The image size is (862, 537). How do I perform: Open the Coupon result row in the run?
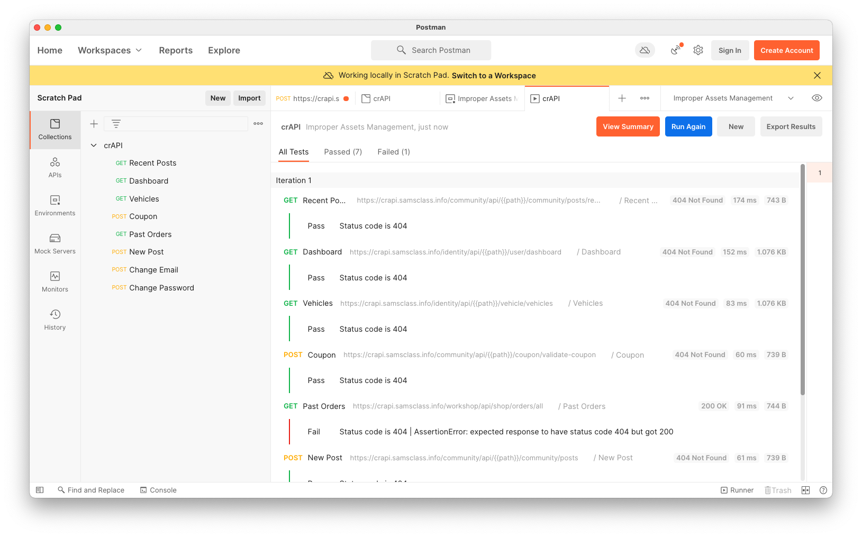point(535,355)
